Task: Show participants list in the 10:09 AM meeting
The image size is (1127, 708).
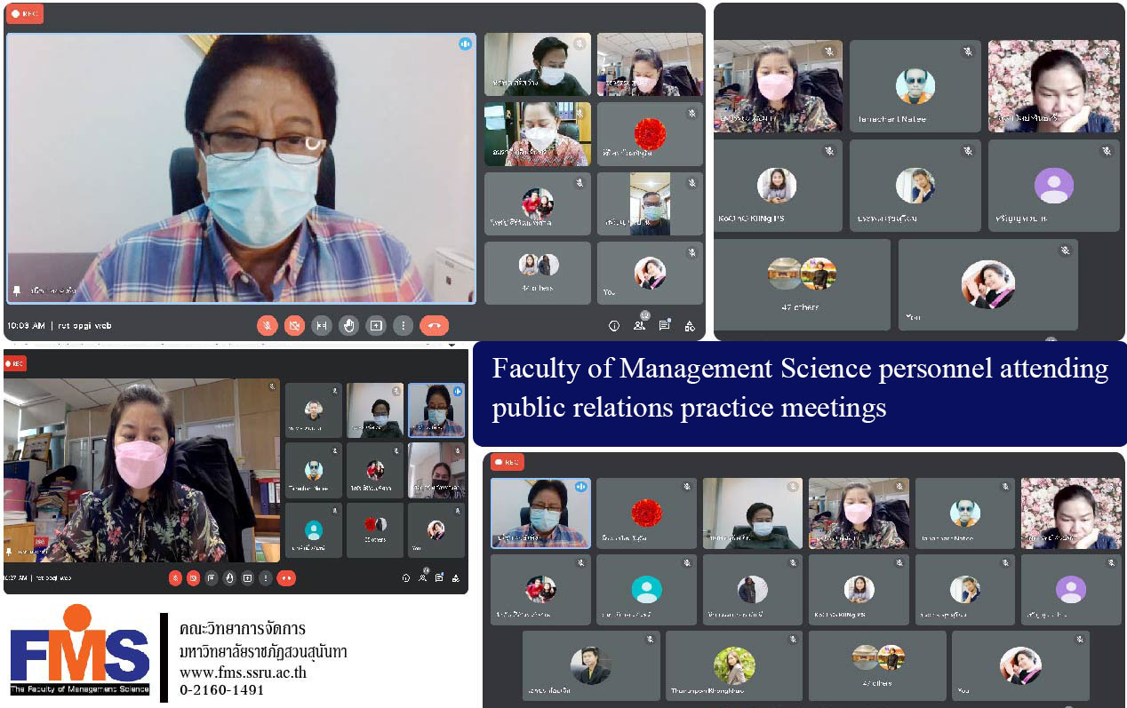Action: (639, 326)
